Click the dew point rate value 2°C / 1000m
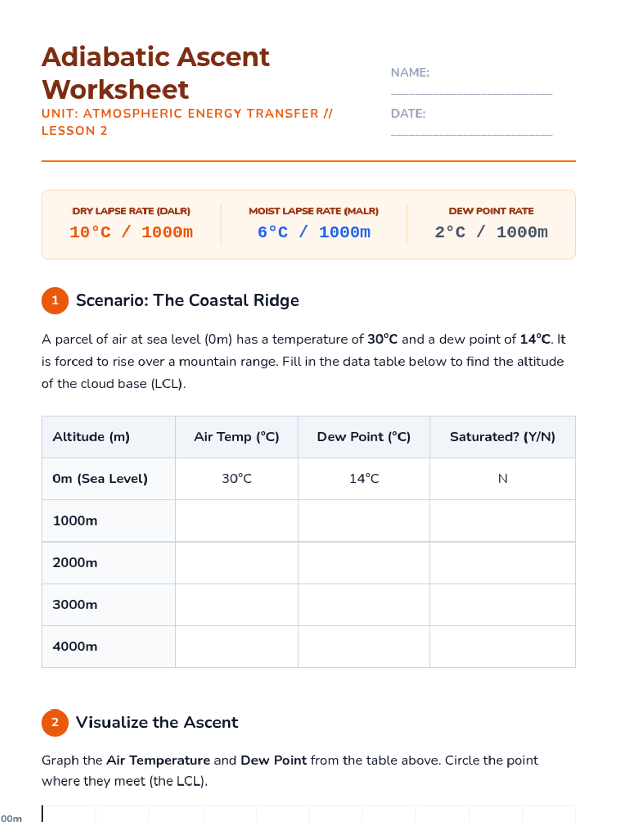 (491, 232)
